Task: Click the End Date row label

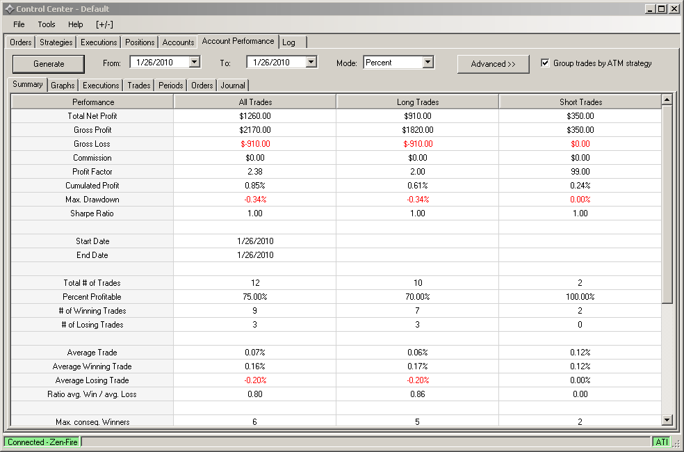Action: pos(92,255)
